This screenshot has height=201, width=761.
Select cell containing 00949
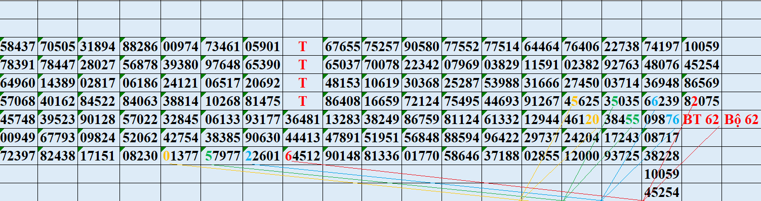pyautogui.click(x=19, y=137)
